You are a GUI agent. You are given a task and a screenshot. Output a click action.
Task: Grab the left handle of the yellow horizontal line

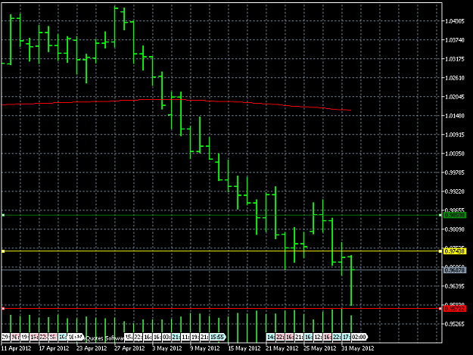click(x=3, y=251)
